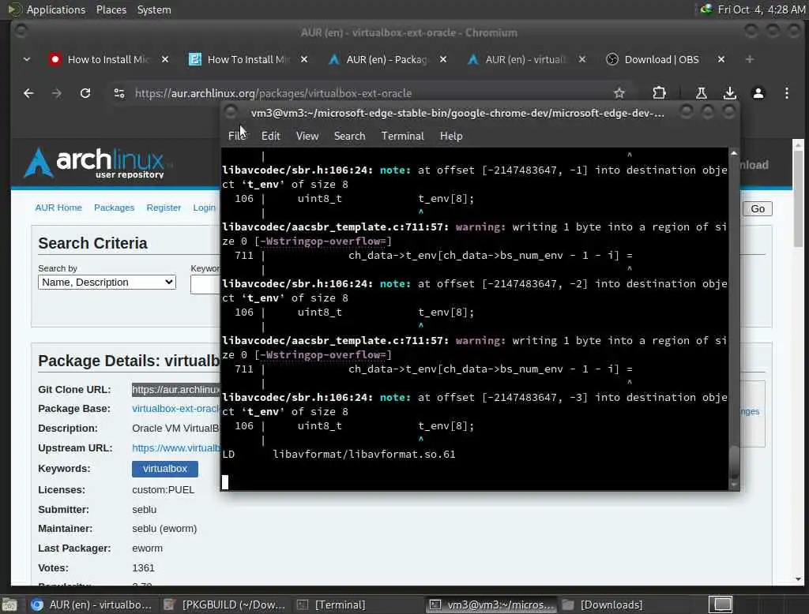
Task: Click the Go search button
Action: [x=758, y=209]
